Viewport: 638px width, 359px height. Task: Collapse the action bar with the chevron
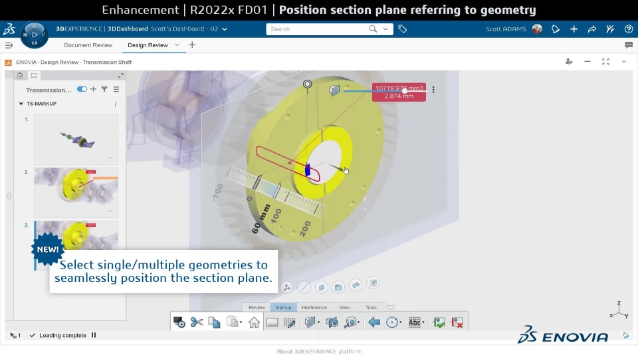click(390, 307)
